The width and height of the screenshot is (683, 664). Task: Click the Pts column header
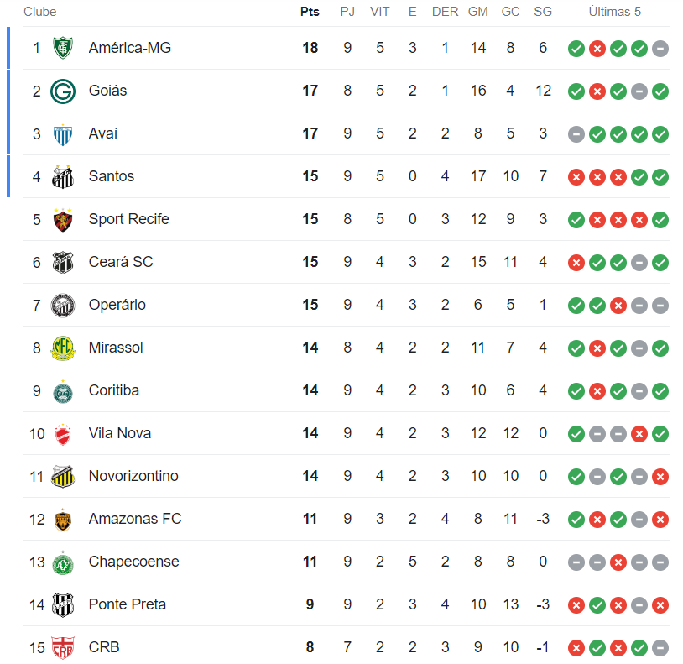click(x=310, y=12)
